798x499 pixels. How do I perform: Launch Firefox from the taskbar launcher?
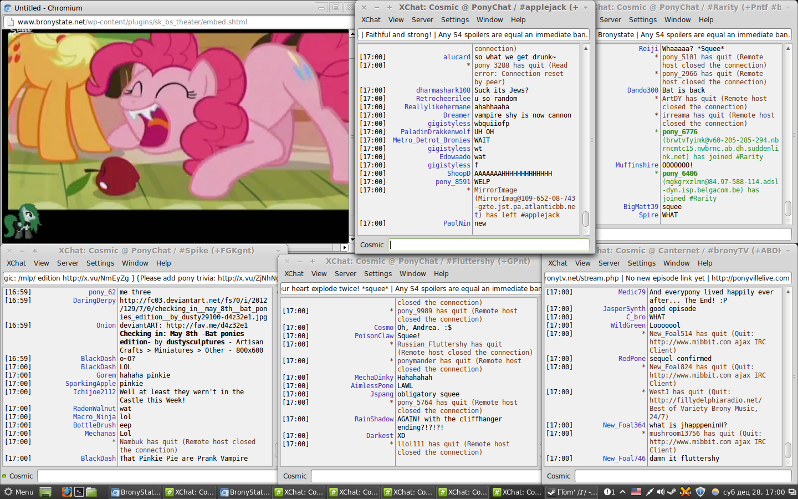(x=66, y=492)
